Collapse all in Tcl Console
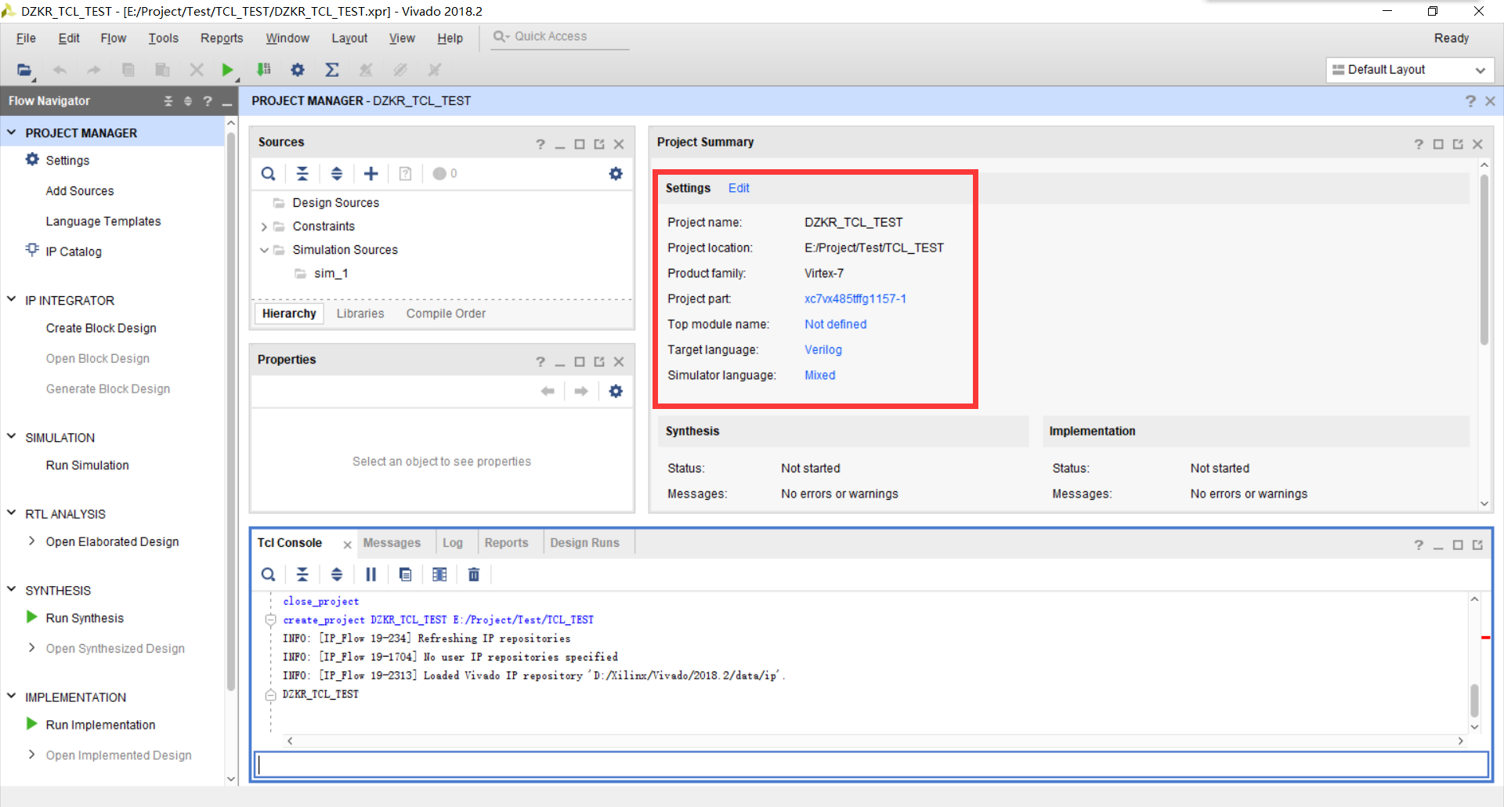1504x807 pixels. point(302,574)
